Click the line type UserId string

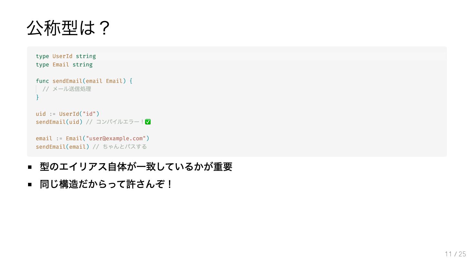click(66, 56)
